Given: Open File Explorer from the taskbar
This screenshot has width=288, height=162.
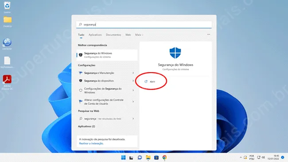Looking at the screenshot, I should (x=148, y=158).
